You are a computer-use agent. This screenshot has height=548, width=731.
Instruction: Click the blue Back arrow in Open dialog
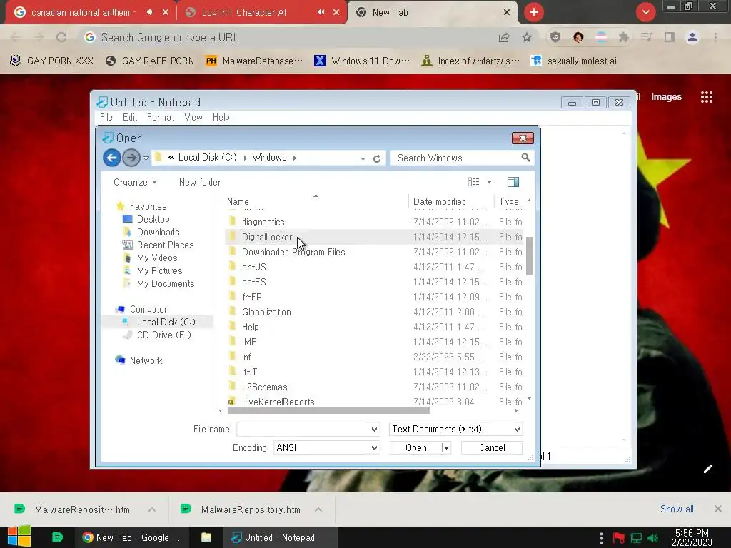pyautogui.click(x=112, y=158)
